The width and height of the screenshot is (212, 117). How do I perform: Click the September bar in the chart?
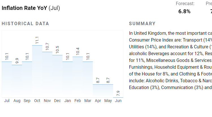click(27, 79)
